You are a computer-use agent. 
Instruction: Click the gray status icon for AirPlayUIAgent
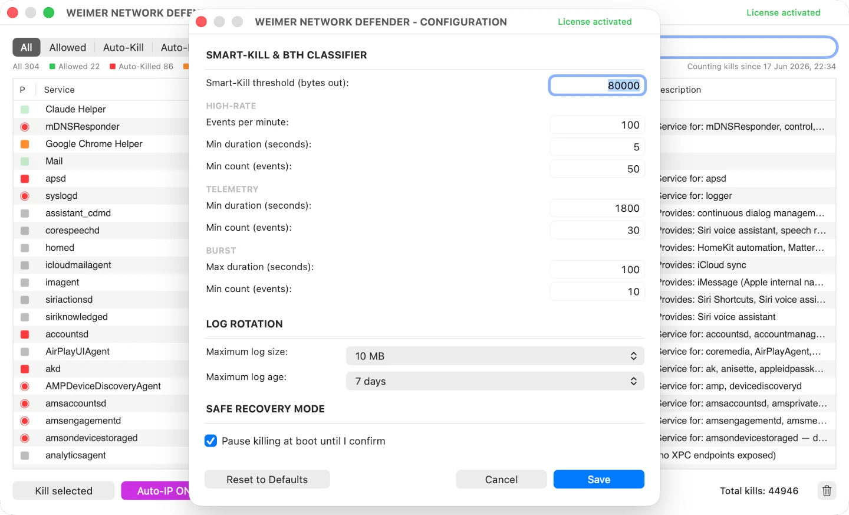pos(25,352)
